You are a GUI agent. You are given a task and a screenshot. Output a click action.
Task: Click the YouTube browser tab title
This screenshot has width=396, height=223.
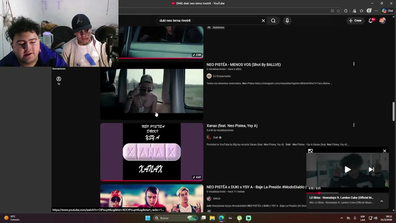[200, 3]
